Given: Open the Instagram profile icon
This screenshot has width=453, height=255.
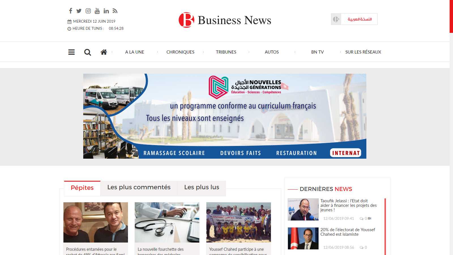Looking at the screenshot, I should 88,11.
